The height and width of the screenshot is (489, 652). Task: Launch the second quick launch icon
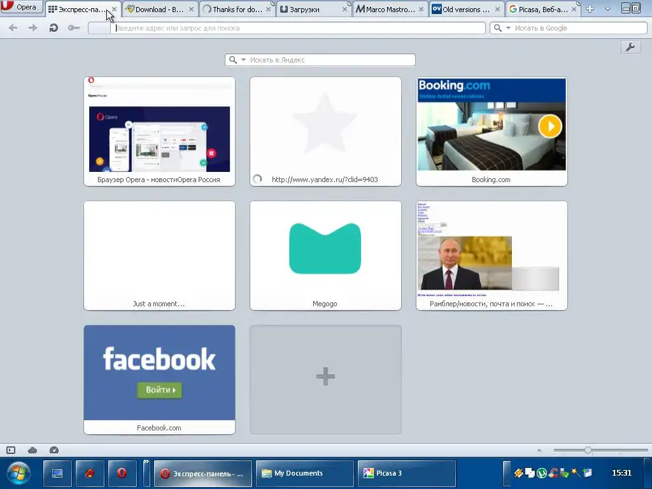click(x=90, y=474)
